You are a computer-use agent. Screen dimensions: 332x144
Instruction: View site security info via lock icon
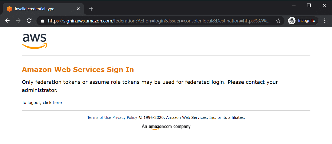click(42, 21)
